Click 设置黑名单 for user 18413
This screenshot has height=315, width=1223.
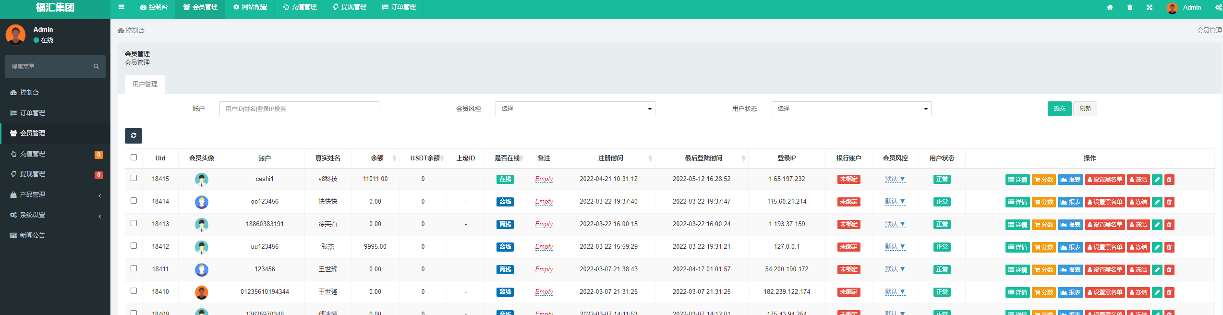1105,225
